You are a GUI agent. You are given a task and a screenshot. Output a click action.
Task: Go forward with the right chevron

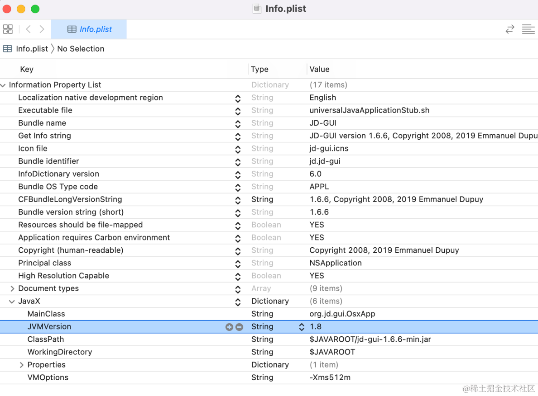[42, 29]
